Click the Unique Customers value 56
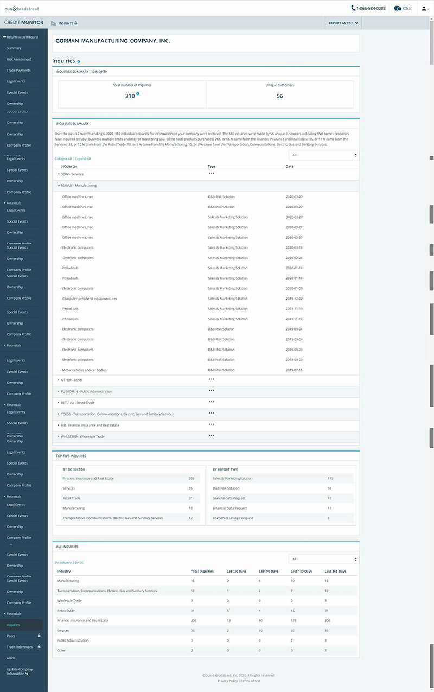The height and width of the screenshot is (692, 434). click(280, 96)
